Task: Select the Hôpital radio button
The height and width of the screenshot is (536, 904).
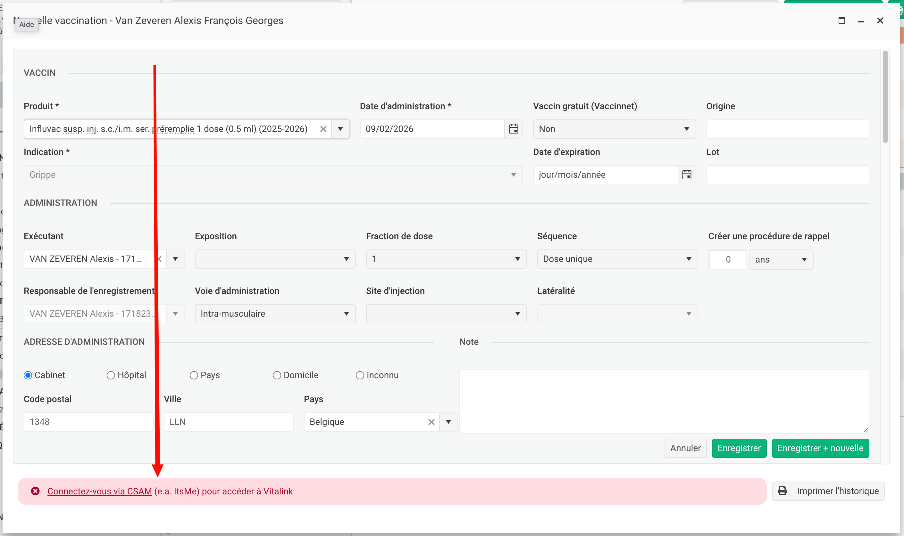Action: click(x=111, y=375)
